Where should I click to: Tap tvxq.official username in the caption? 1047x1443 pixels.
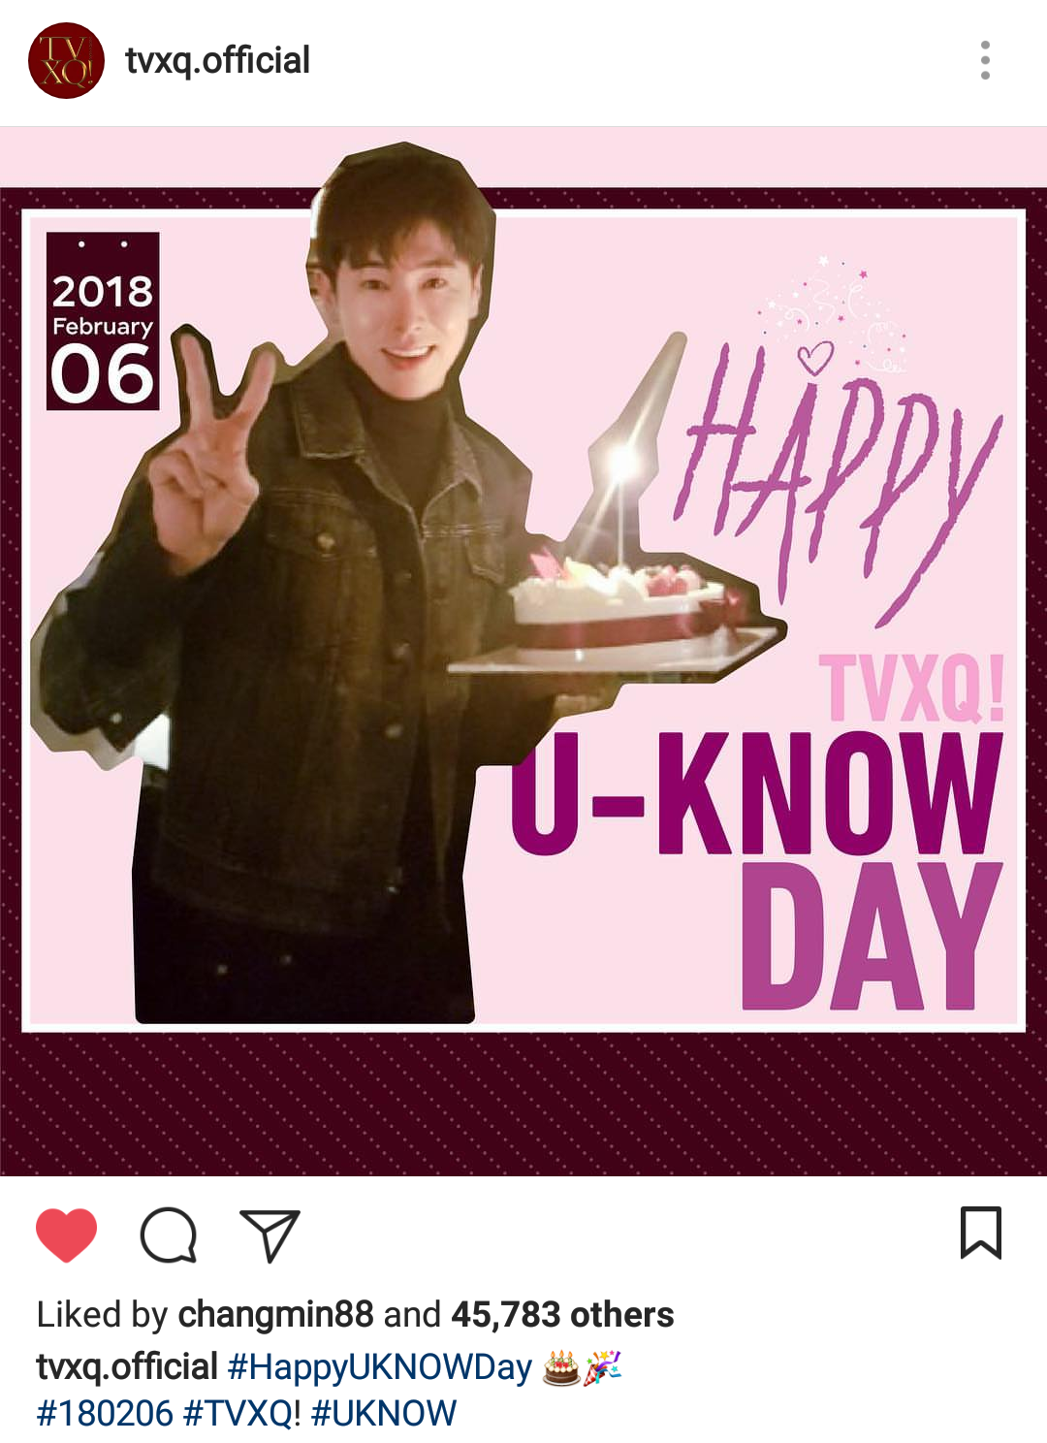point(127,1366)
